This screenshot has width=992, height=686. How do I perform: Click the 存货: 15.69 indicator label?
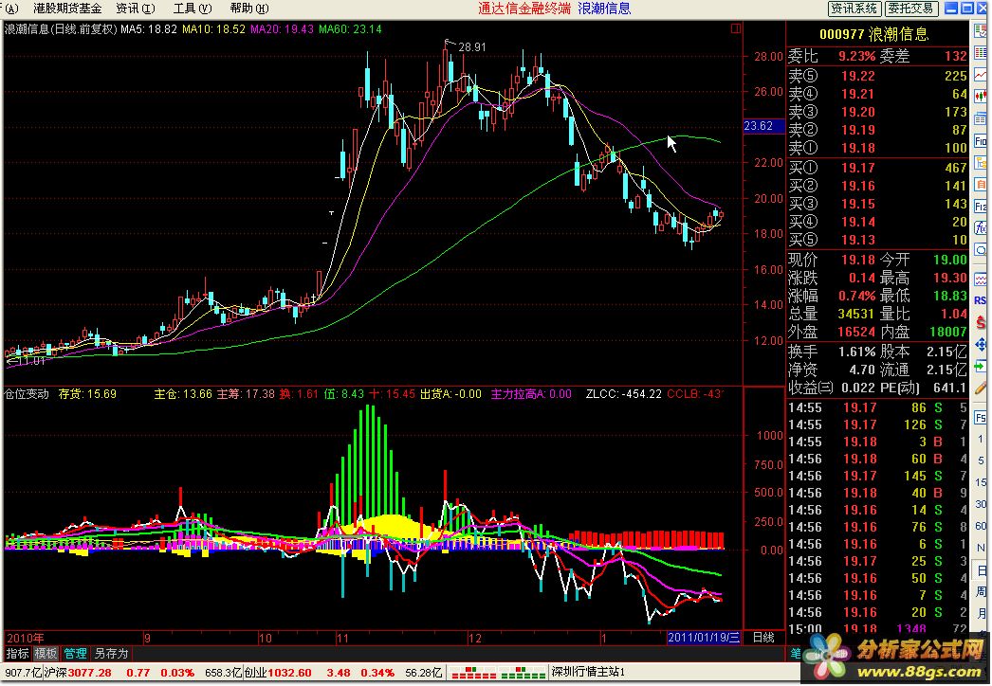(x=87, y=394)
